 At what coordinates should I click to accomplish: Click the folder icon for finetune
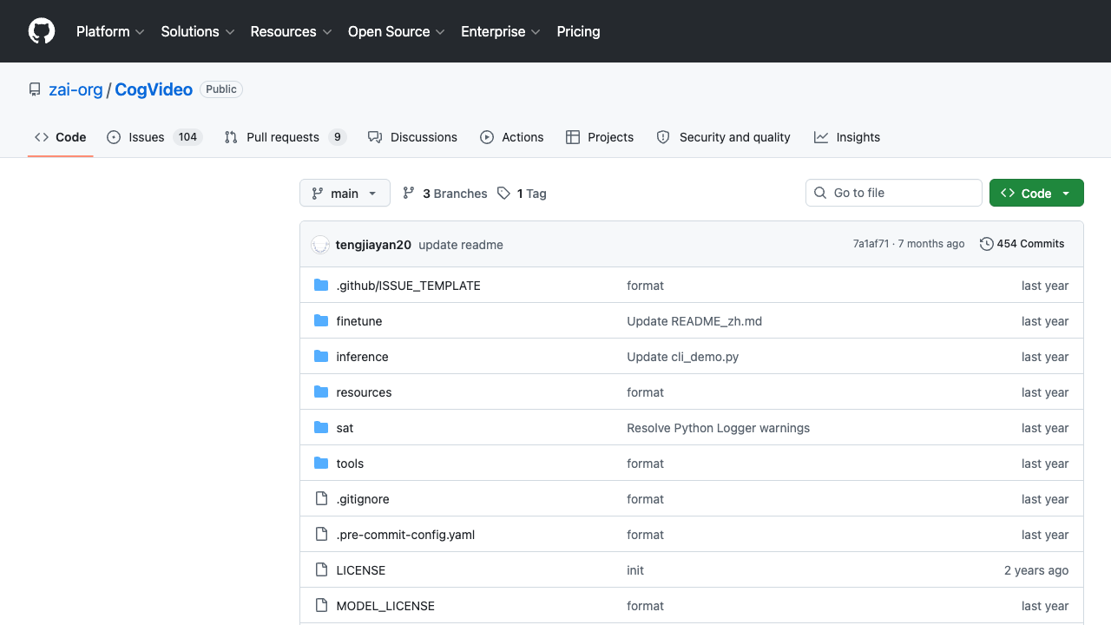click(x=321, y=321)
